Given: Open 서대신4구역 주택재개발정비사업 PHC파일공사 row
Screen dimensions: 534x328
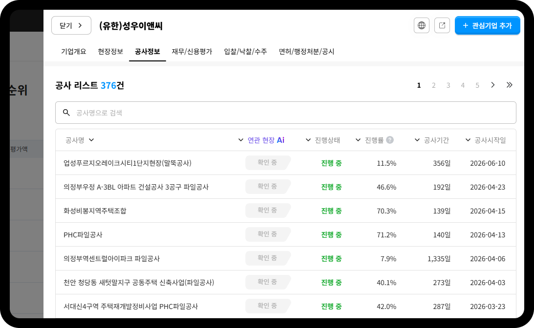Looking at the screenshot, I should click(286, 306).
